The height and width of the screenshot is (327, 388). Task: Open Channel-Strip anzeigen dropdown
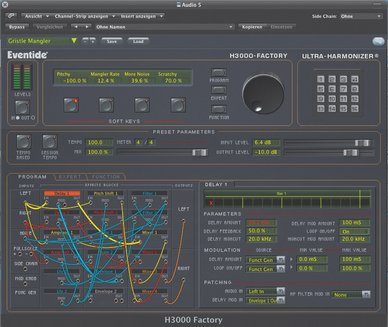[x=84, y=16]
